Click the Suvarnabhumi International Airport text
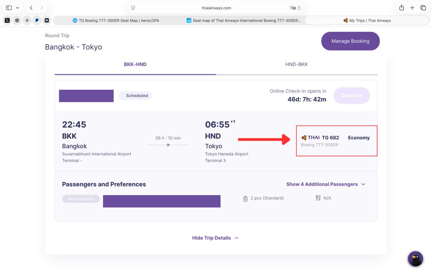The image size is (432, 270). click(96, 154)
